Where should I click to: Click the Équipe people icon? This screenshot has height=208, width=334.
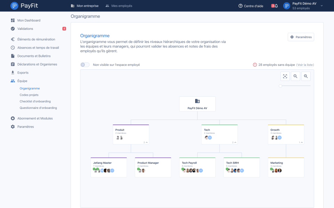pos(13,81)
